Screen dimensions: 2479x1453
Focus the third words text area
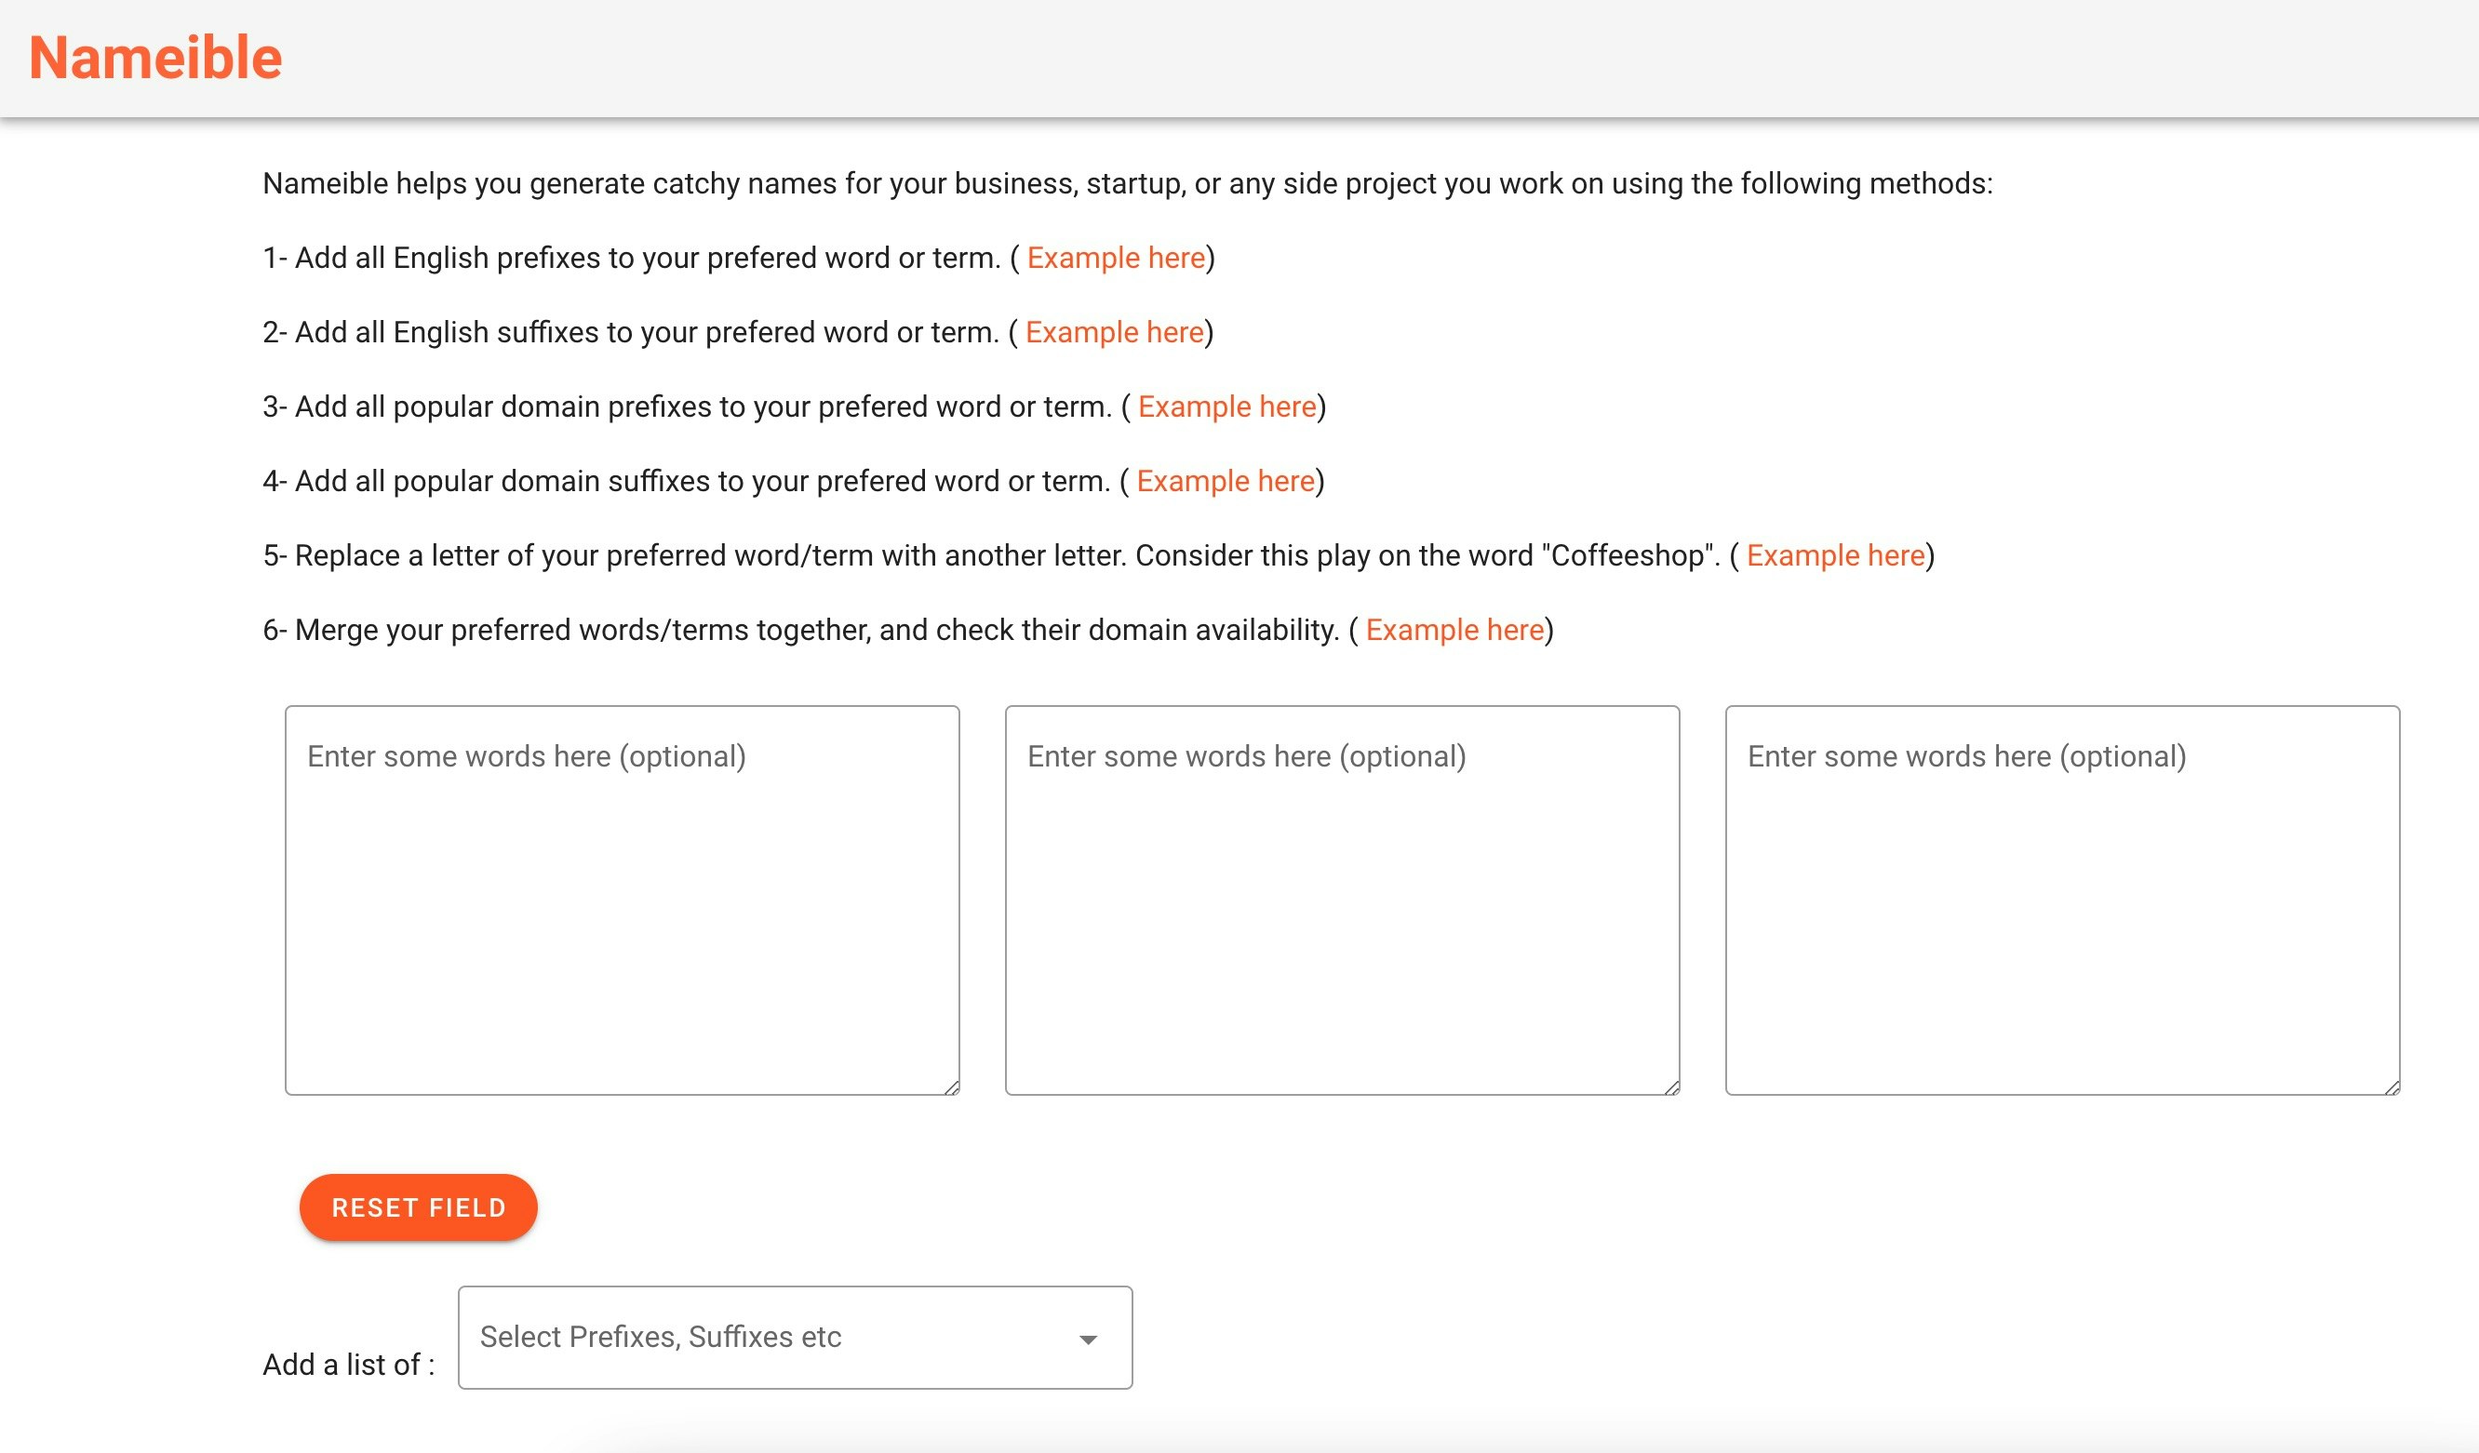coord(2062,900)
